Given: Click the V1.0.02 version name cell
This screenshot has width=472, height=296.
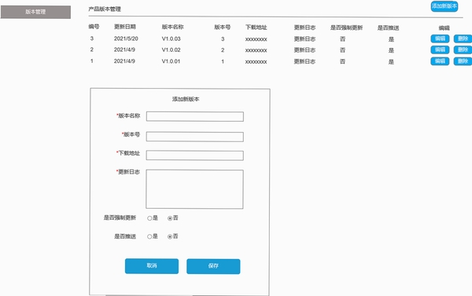Looking at the screenshot, I should [171, 50].
